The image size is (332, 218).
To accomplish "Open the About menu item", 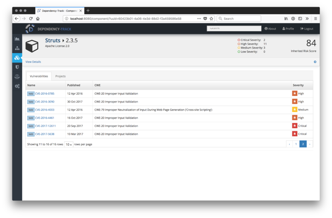I will [x=270, y=29].
